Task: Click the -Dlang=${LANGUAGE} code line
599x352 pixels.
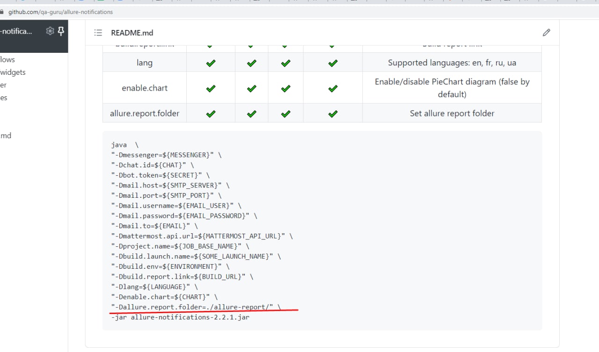Action: (154, 287)
